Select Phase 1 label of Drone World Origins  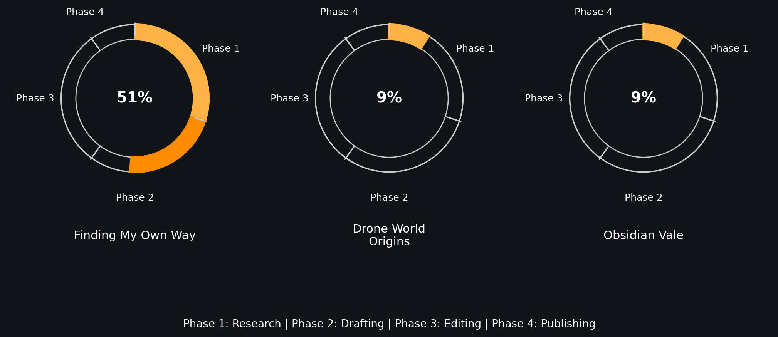(x=475, y=49)
